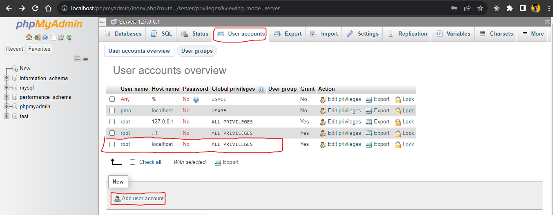This screenshot has height=215, width=553.
Task: Tick checkbox for root 127.0.0.1 row
Action: (x=112, y=122)
